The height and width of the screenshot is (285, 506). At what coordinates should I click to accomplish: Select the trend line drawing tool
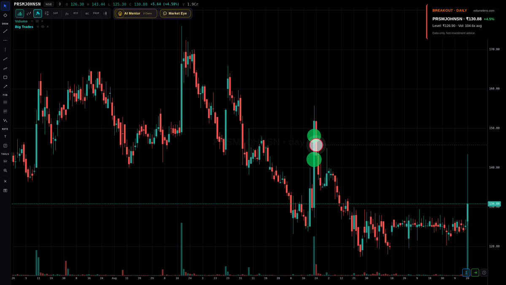coord(5,31)
